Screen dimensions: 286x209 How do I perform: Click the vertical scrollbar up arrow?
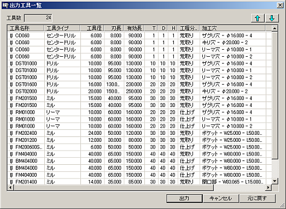tap(275, 28)
